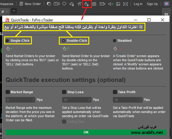172x139 pixels.
Task: Click 'QuickTrade execution settings (optional)' heading
Action: tap(66, 80)
